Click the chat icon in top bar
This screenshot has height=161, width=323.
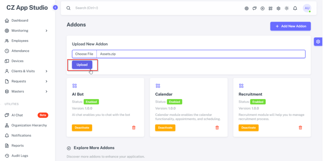pyautogui.click(x=255, y=8)
